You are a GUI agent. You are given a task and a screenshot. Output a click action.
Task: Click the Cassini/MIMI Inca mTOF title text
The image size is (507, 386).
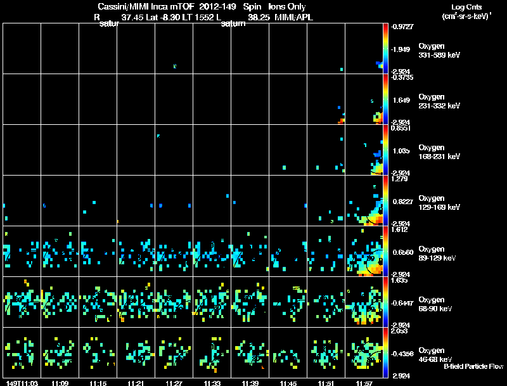pyautogui.click(x=146, y=7)
